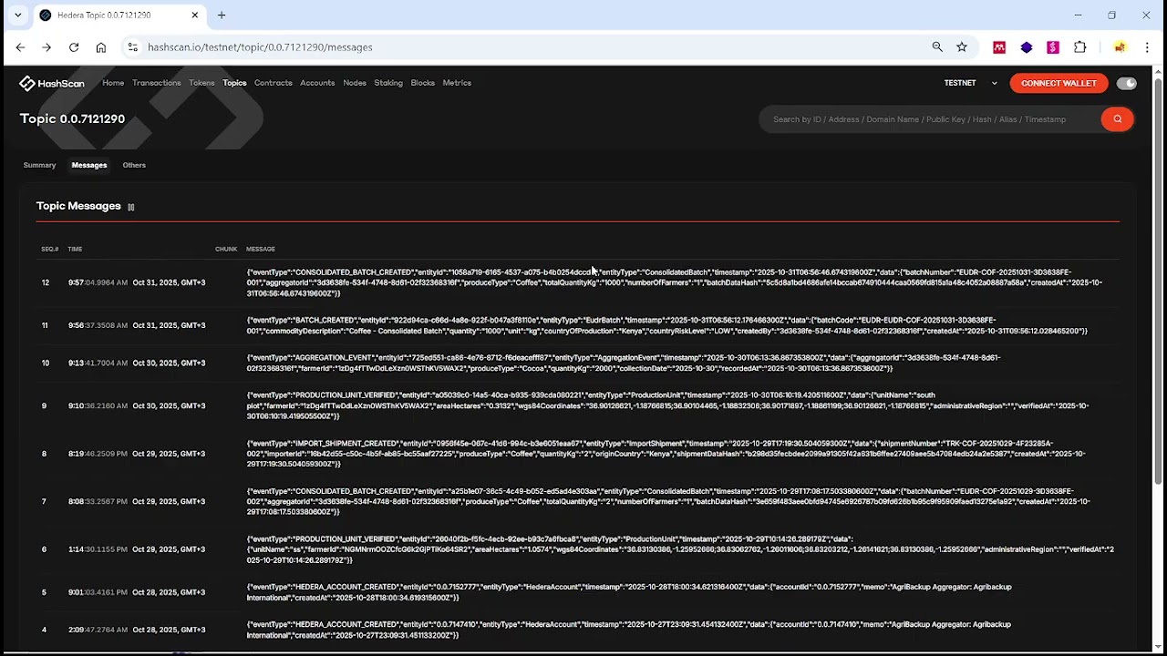
Task: Click Connect Wallet button
Action: coord(1059,83)
